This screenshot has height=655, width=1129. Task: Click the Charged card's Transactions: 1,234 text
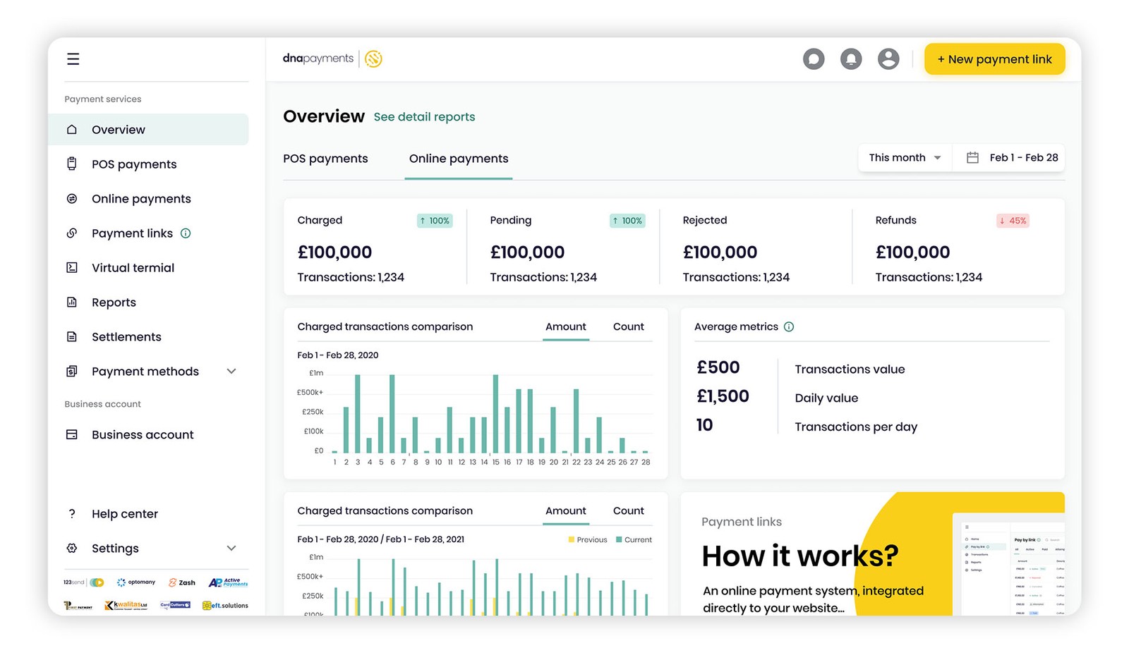point(351,278)
